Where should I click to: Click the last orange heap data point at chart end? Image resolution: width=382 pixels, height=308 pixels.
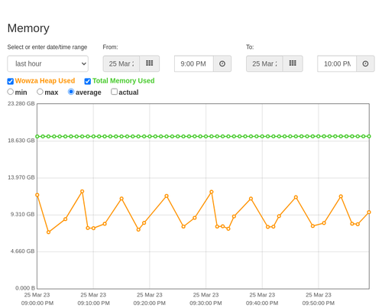[369, 212]
